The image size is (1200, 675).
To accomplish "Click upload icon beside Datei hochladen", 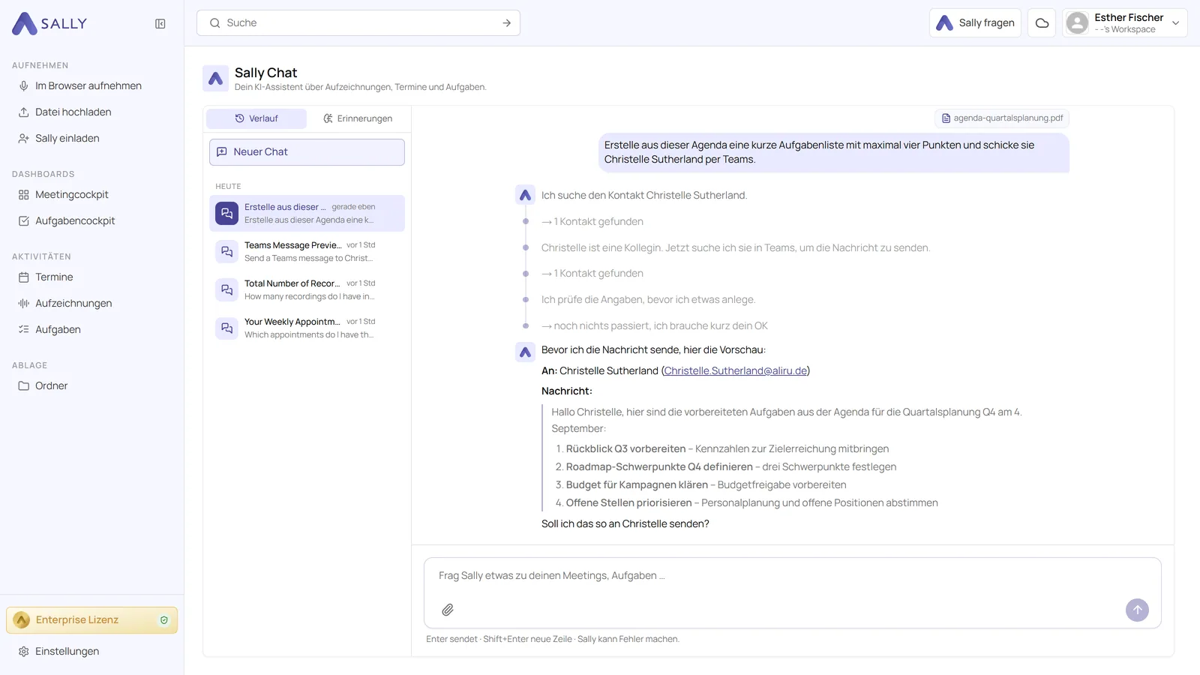I will (24, 112).
